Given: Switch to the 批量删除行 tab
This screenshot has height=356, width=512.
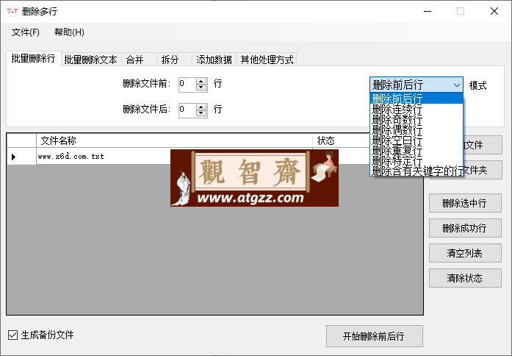Looking at the screenshot, I should (33, 59).
